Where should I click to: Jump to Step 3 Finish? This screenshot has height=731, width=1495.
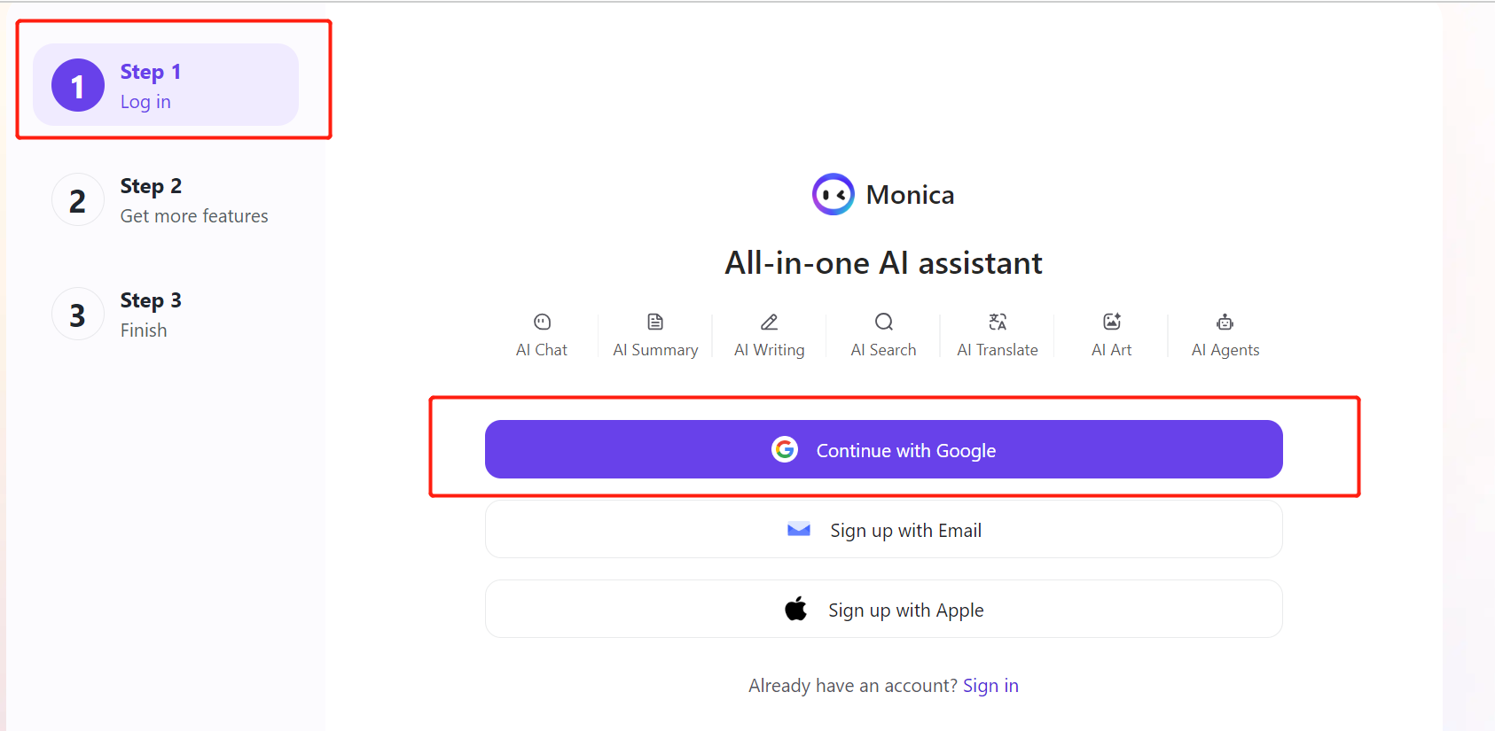166,315
